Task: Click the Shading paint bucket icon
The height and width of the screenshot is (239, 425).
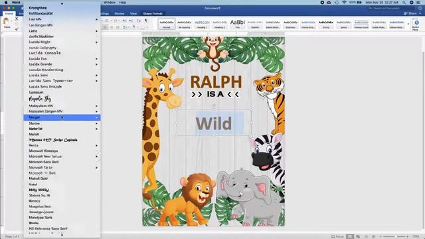Action: 134,27
